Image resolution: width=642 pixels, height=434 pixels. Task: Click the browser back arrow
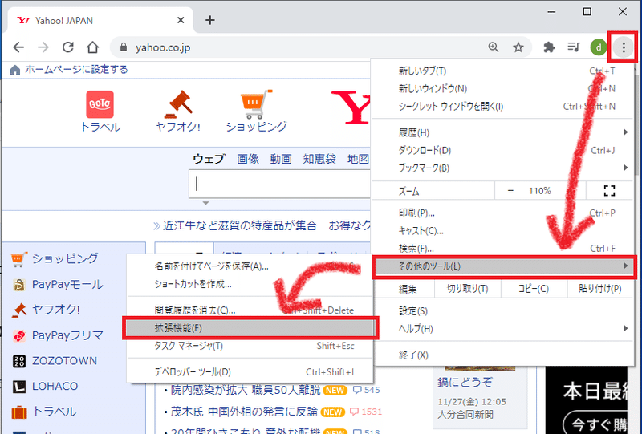18,47
